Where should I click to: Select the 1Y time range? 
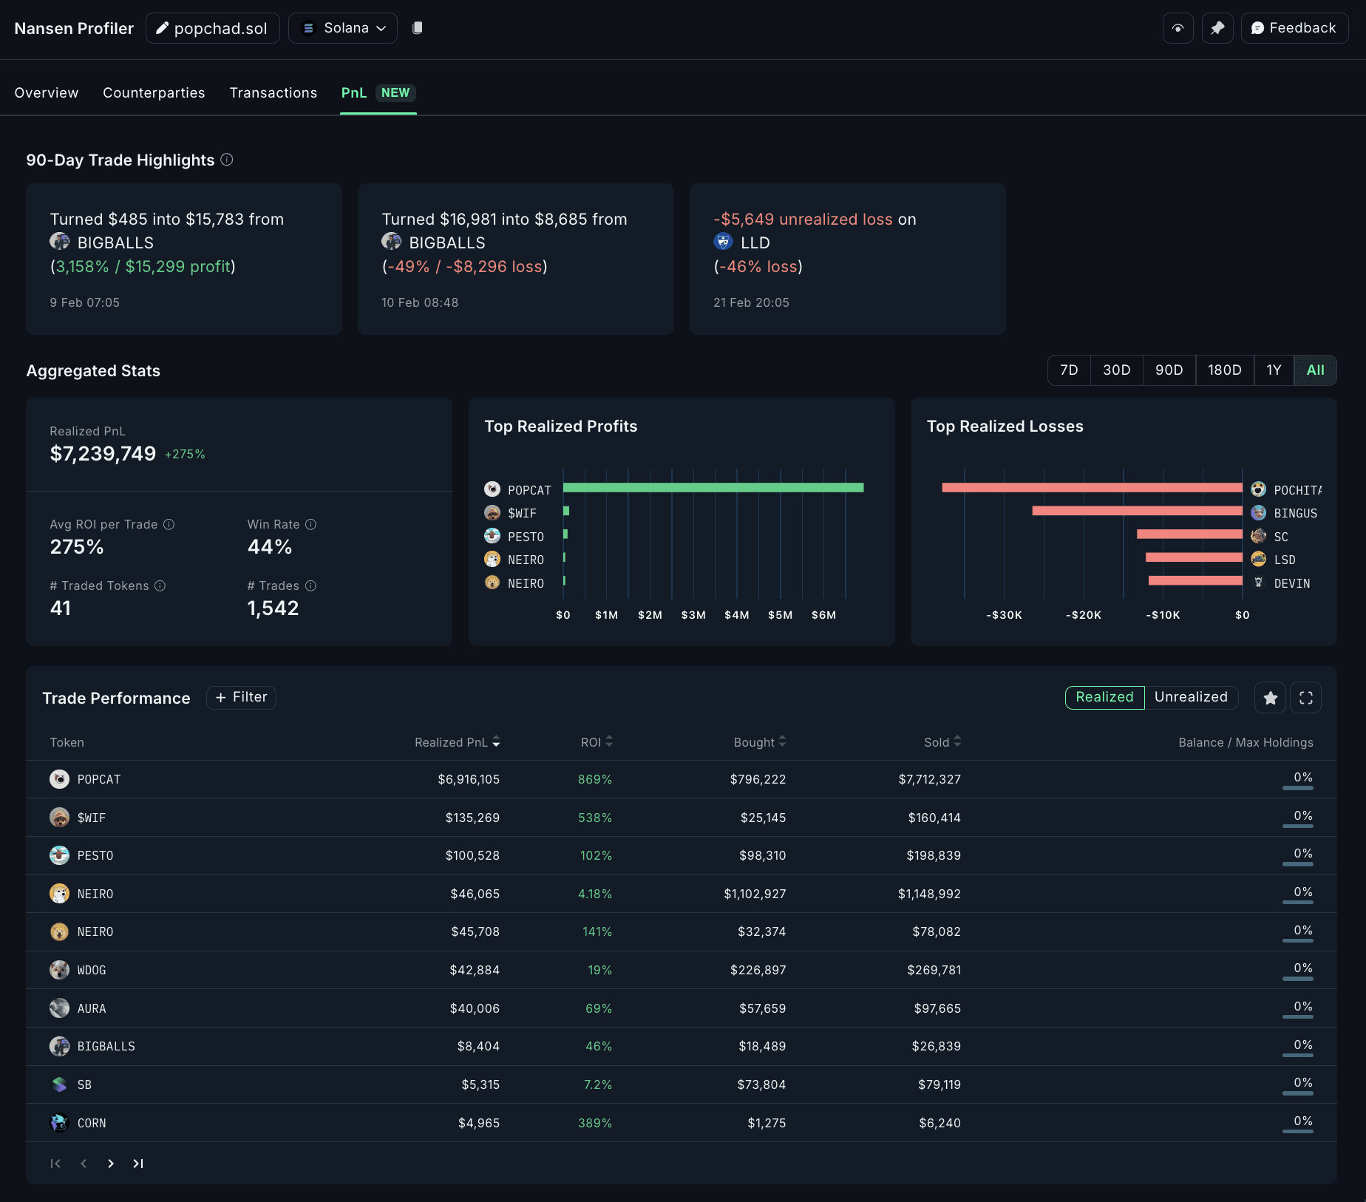pos(1274,370)
